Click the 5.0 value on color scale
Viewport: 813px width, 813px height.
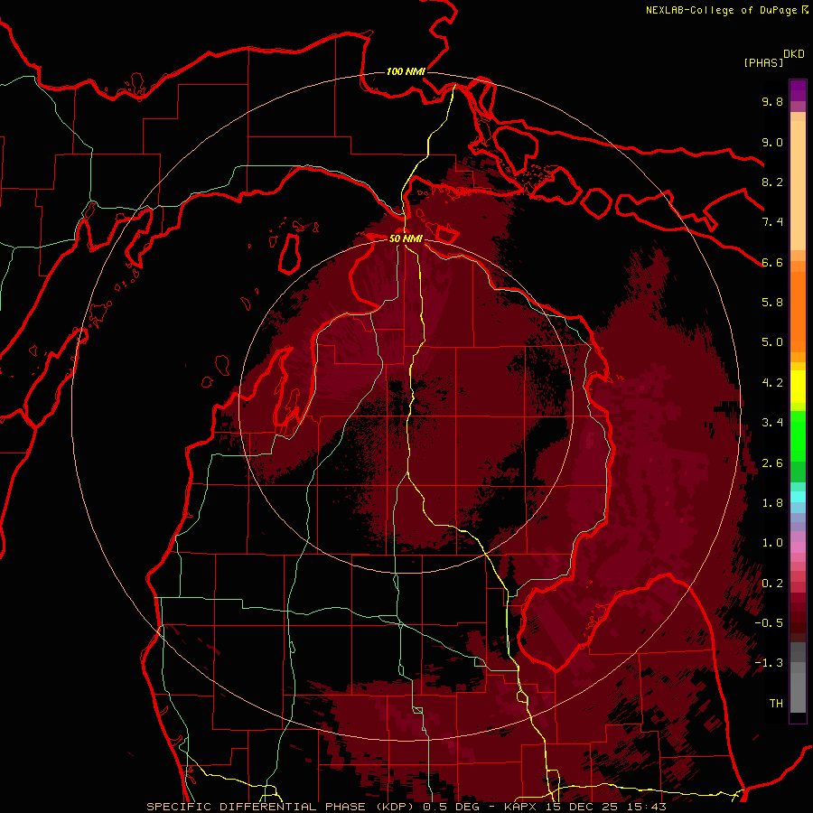[x=772, y=342]
